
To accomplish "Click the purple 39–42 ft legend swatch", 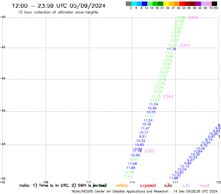I will pyautogui.click(x=198, y=4).
